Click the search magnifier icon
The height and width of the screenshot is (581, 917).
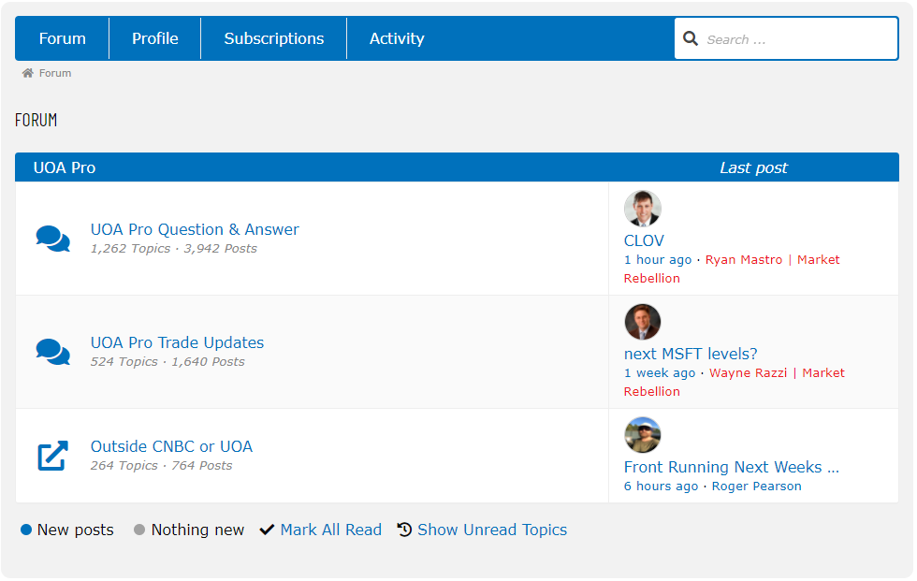(691, 38)
